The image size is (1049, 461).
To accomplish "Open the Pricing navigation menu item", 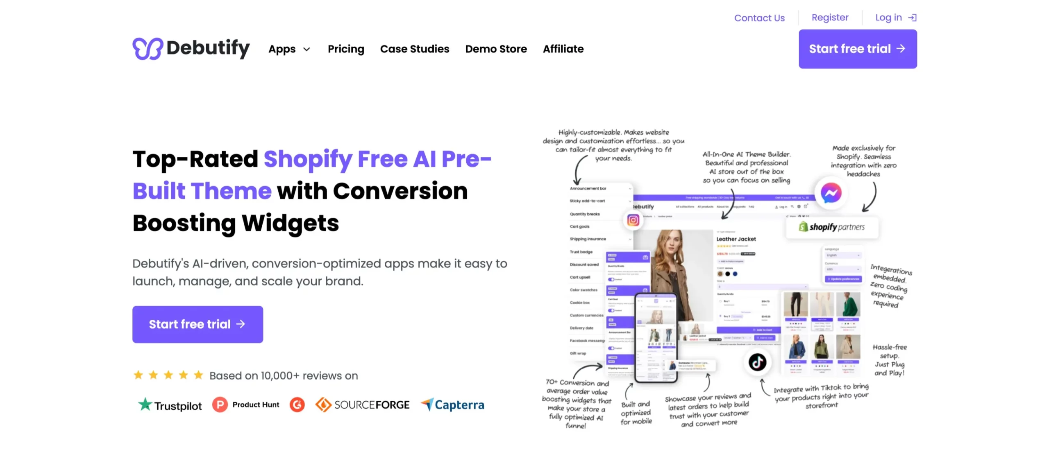I will [345, 49].
